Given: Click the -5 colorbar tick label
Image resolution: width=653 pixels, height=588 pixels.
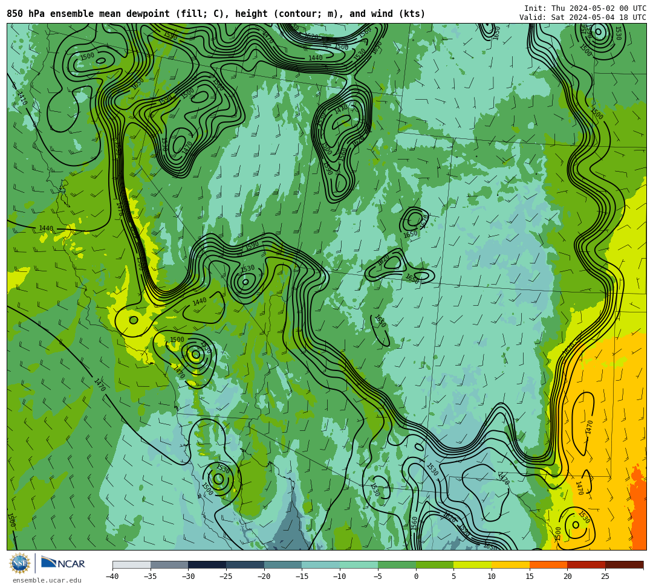Looking at the screenshot, I should click(378, 577).
